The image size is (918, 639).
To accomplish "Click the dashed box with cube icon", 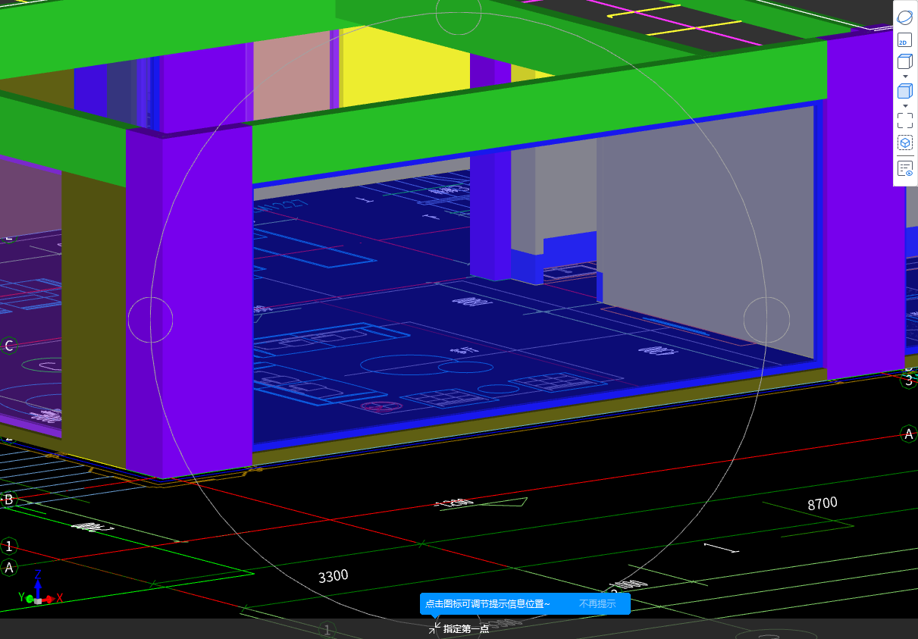I will [904, 143].
